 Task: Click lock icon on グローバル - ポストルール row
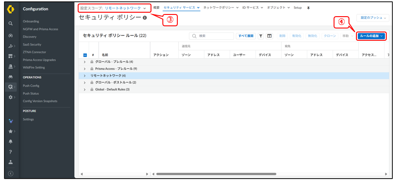[92, 82]
